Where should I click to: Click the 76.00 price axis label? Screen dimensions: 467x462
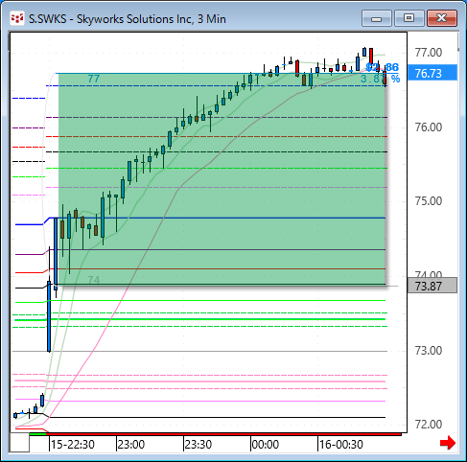coord(429,127)
